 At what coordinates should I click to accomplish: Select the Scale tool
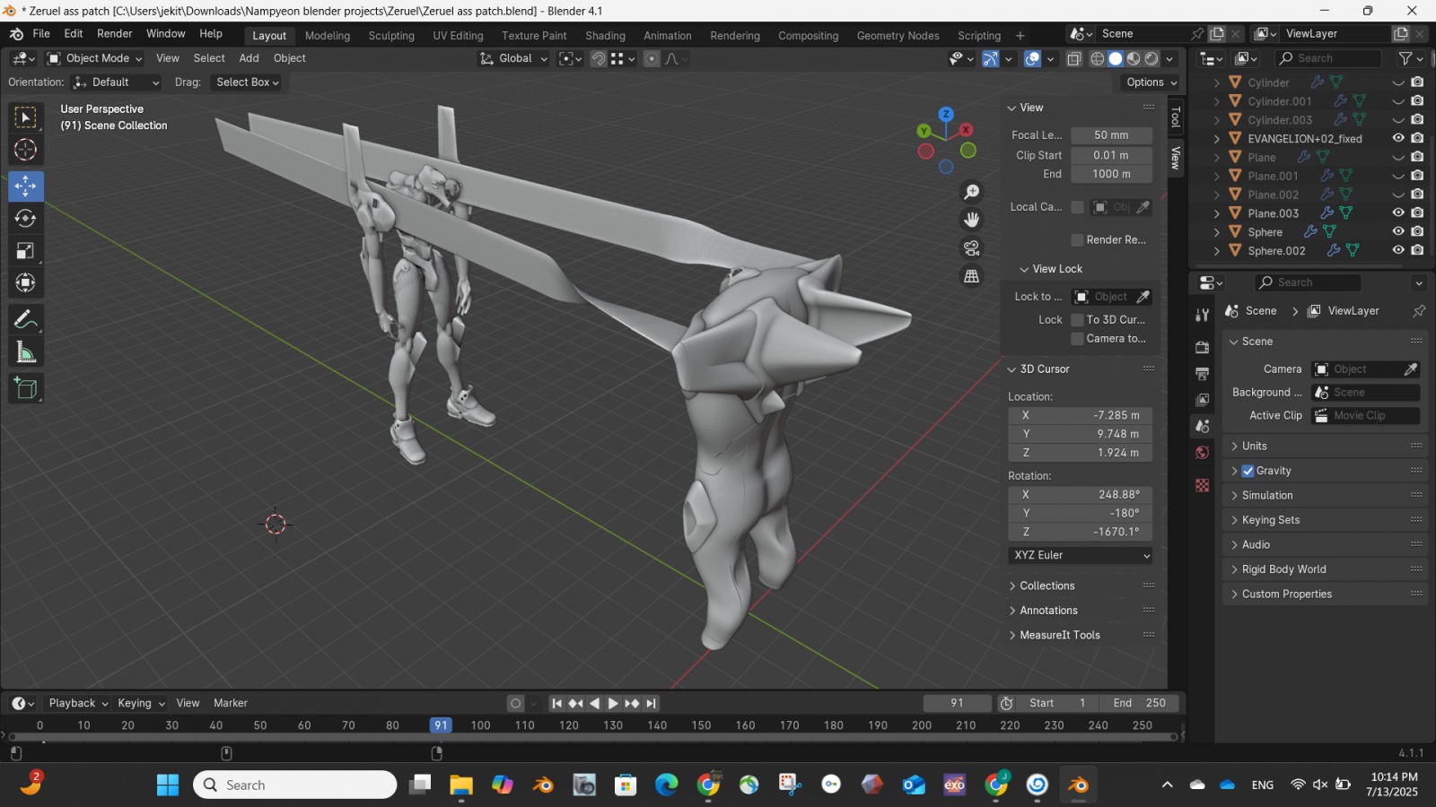click(x=25, y=251)
